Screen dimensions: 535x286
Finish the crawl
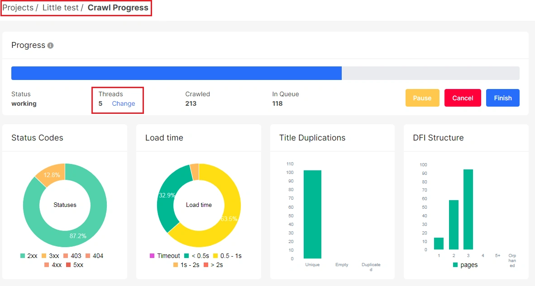(x=502, y=98)
